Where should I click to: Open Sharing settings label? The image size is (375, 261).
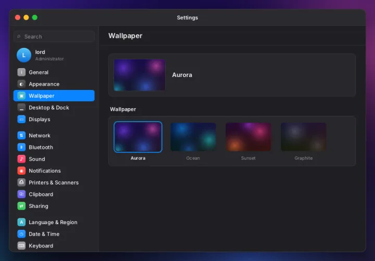39,206
